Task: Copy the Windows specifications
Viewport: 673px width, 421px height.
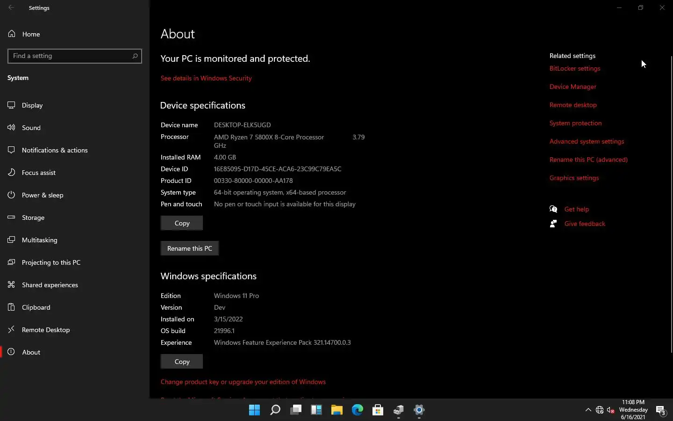Action: [x=182, y=362]
